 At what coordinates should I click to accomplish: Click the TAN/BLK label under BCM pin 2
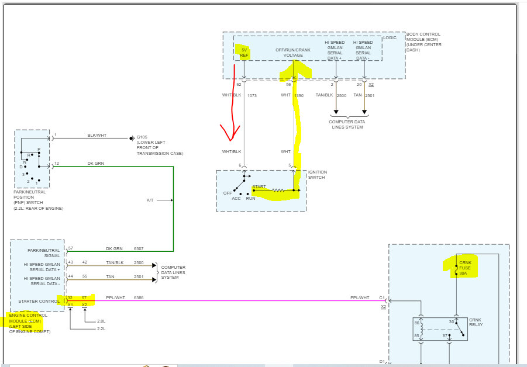(324, 95)
